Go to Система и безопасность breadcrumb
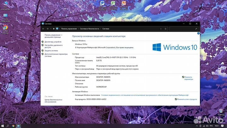 (x=90, y=29)
